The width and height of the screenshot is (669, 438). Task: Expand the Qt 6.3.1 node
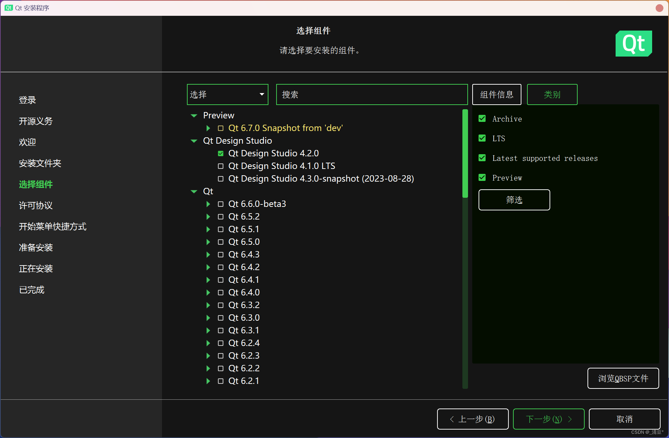click(x=208, y=331)
